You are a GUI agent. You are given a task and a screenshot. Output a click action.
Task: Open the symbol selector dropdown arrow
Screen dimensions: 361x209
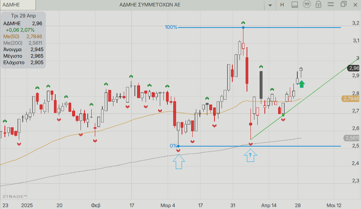coord(270,5)
